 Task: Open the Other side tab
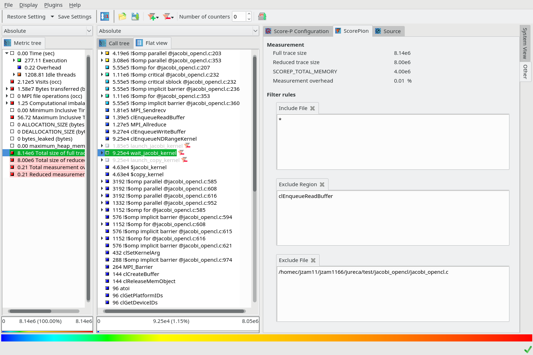[525, 72]
